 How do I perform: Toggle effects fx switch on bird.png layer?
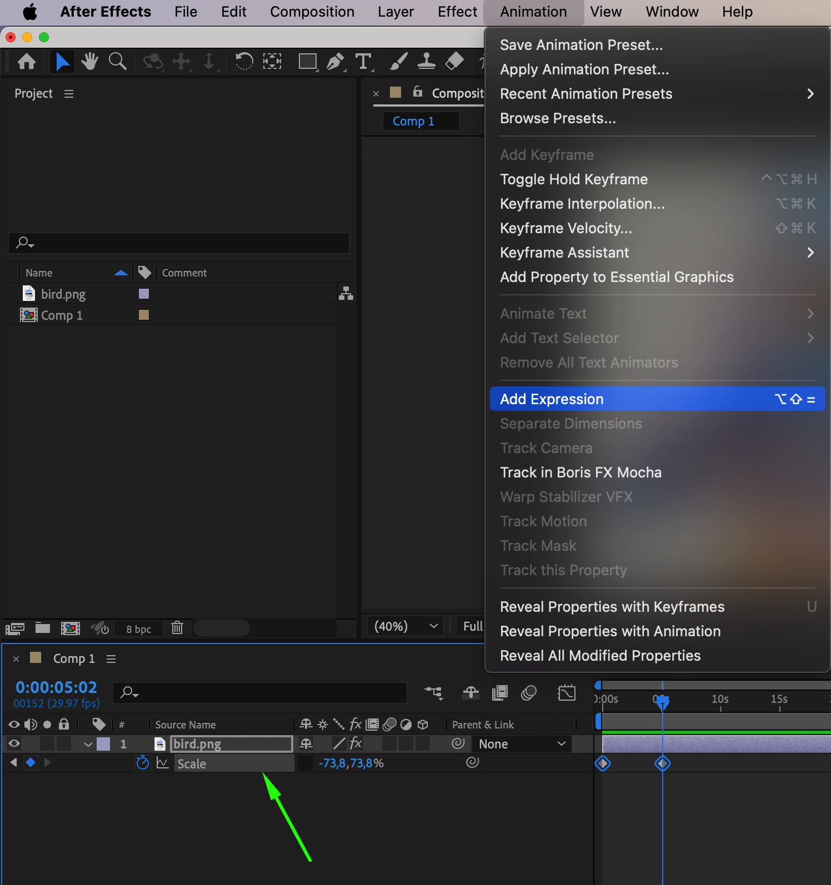pos(356,743)
